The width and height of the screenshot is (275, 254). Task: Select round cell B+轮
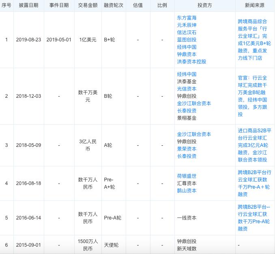(x=110, y=40)
